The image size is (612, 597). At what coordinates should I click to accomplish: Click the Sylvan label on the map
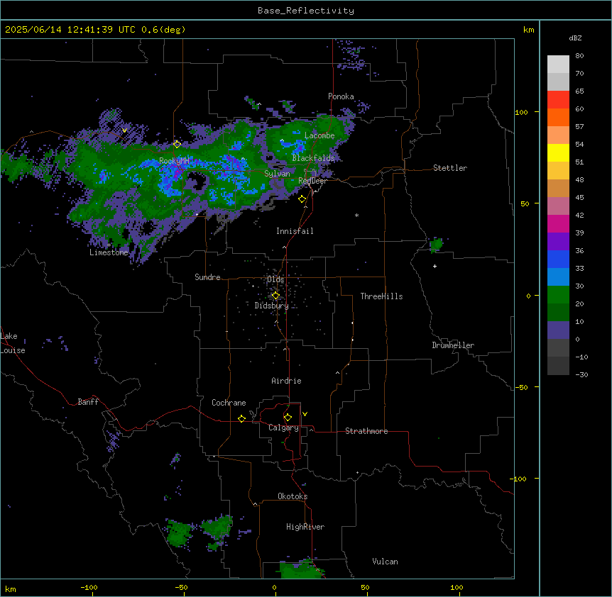click(277, 174)
